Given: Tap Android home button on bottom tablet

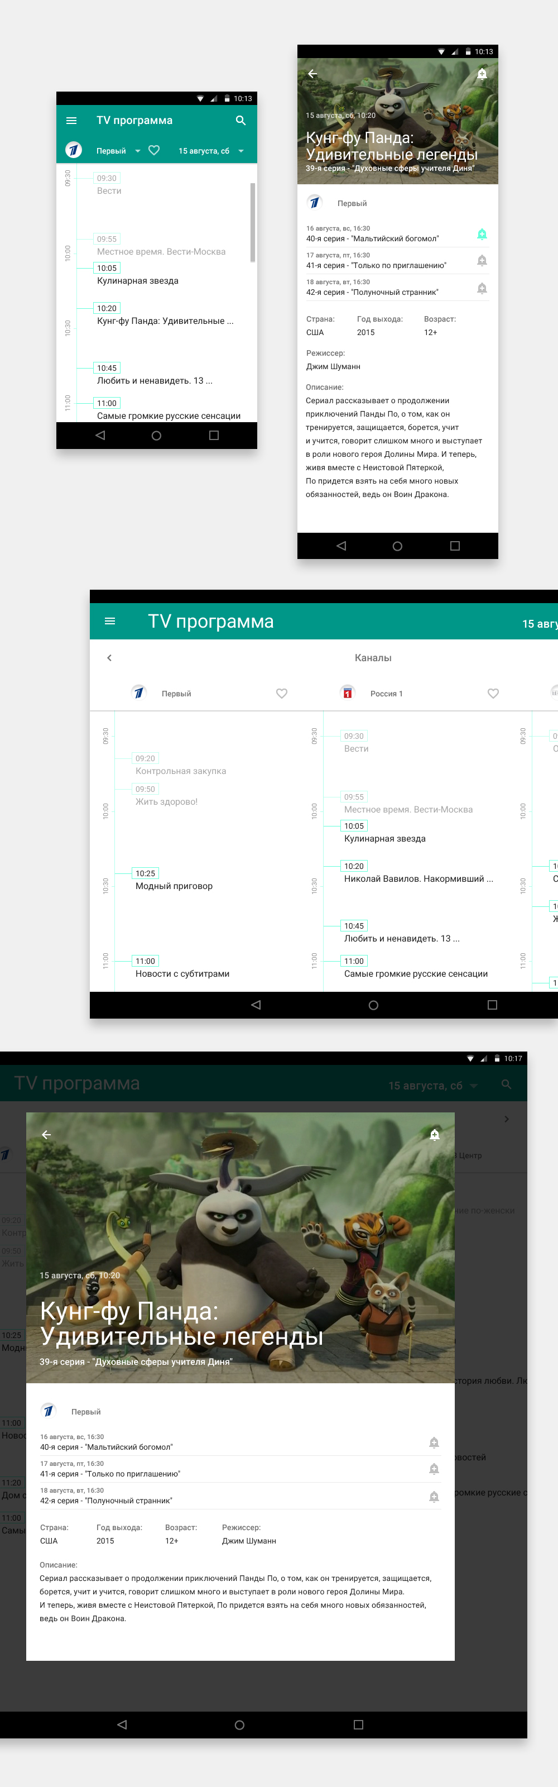Looking at the screenshot, I should click(240, 1724).
